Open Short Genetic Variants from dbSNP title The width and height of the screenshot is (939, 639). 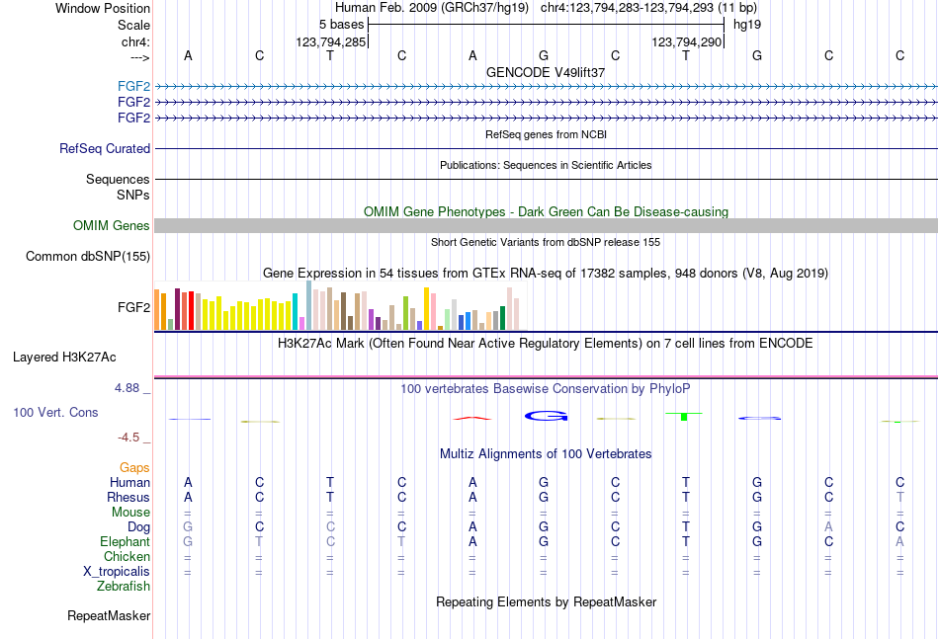coord(546,242)
